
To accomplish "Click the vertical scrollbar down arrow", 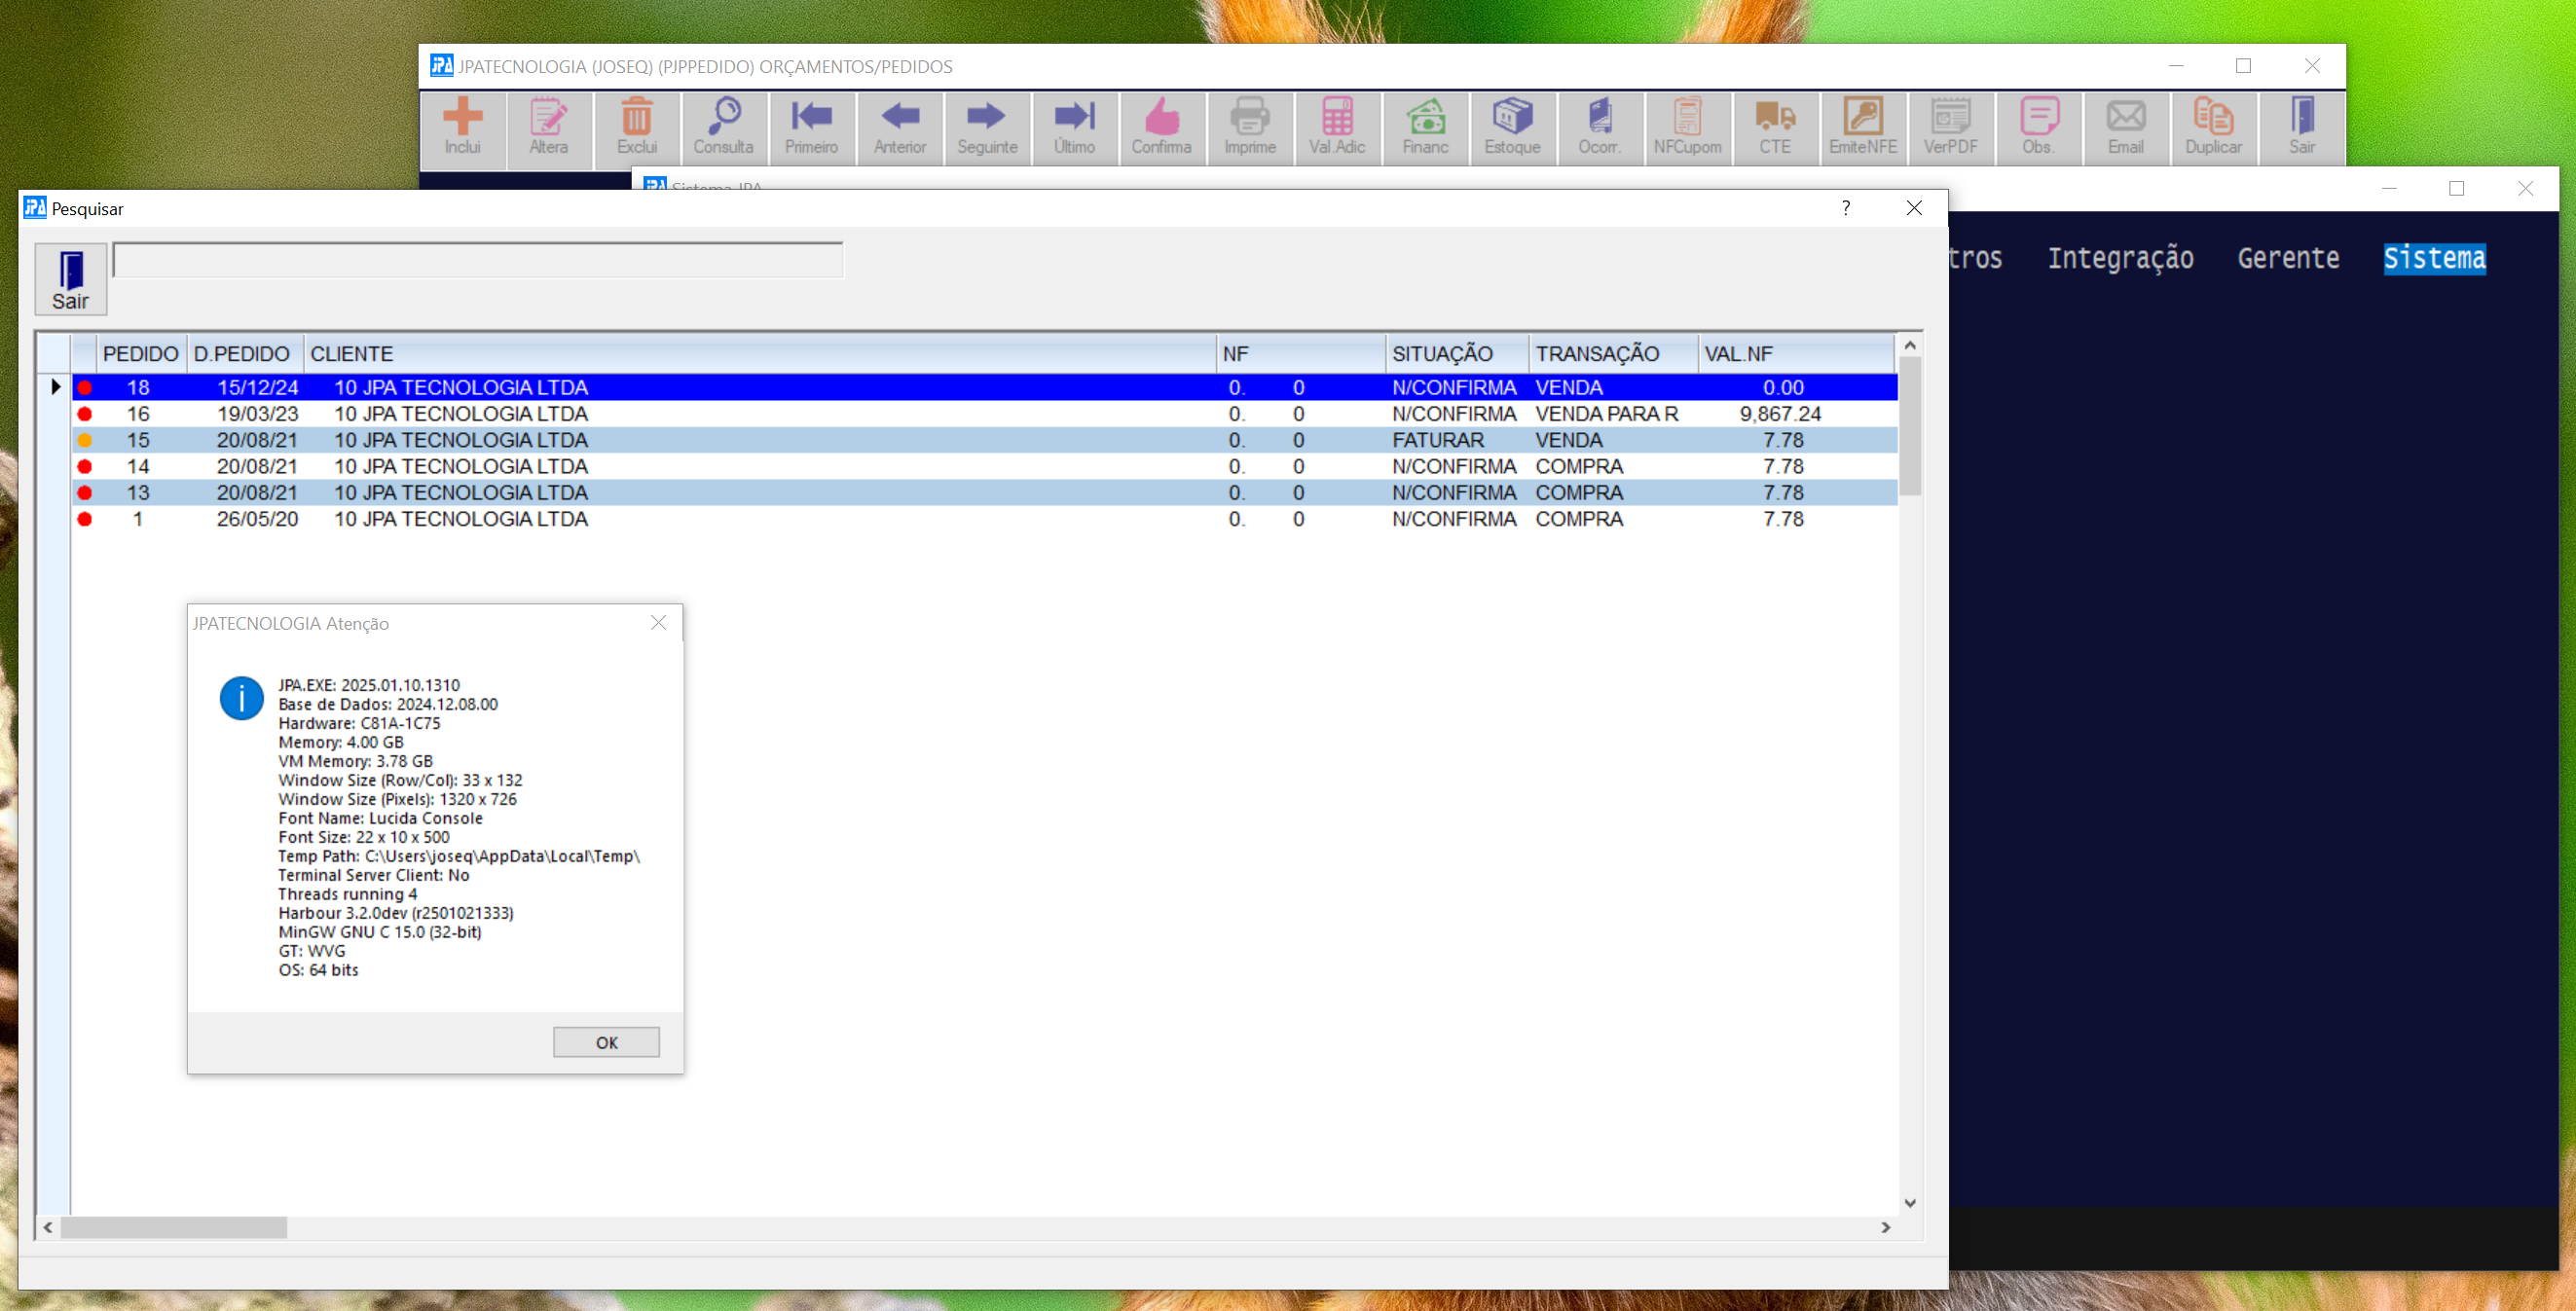I will click(x=1909, y=1203).
